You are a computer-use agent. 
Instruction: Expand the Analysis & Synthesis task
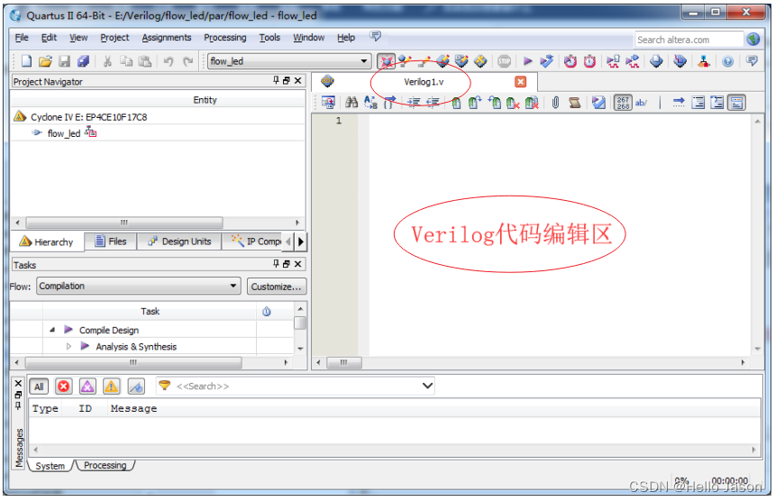tap(68, 346)
